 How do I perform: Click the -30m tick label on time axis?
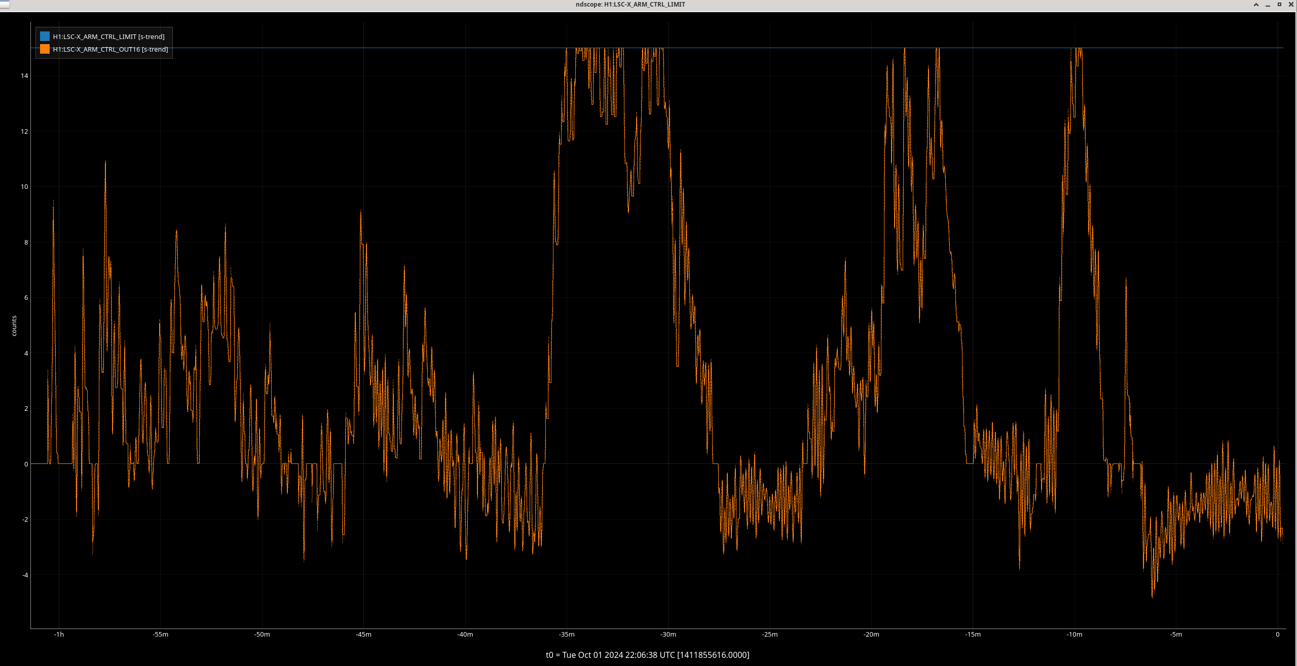(668, 635)
